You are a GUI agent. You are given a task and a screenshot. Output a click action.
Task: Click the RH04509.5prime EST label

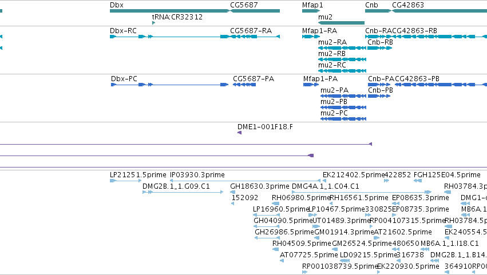(x=302, y=244)
